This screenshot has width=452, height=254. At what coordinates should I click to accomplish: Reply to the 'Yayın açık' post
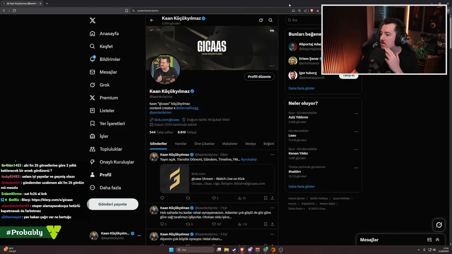tap(162, 198)
